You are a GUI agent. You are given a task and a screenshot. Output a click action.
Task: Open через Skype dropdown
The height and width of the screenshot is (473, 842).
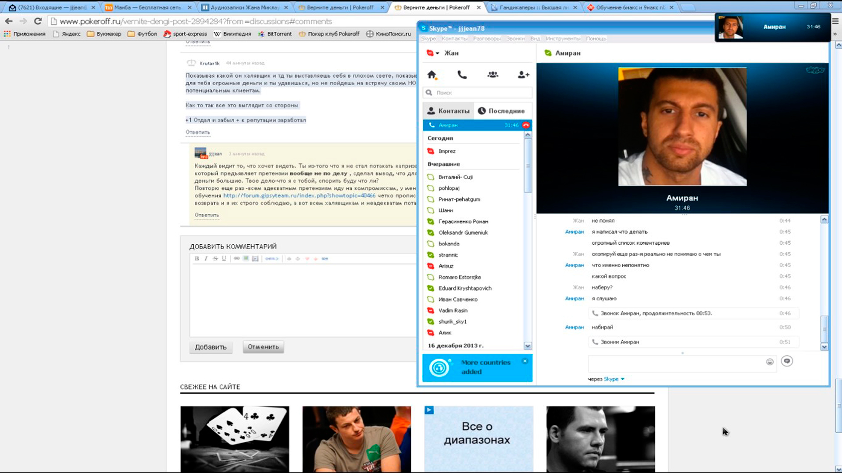(614, 379)
